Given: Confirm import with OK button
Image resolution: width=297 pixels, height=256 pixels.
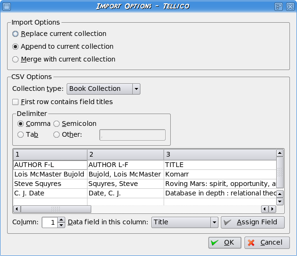Looking at the screenshot, I should (225, 243).
